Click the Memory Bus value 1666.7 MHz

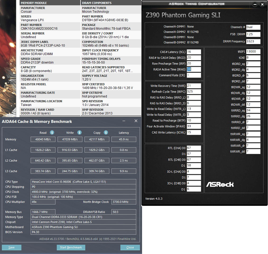pos(43,212)
